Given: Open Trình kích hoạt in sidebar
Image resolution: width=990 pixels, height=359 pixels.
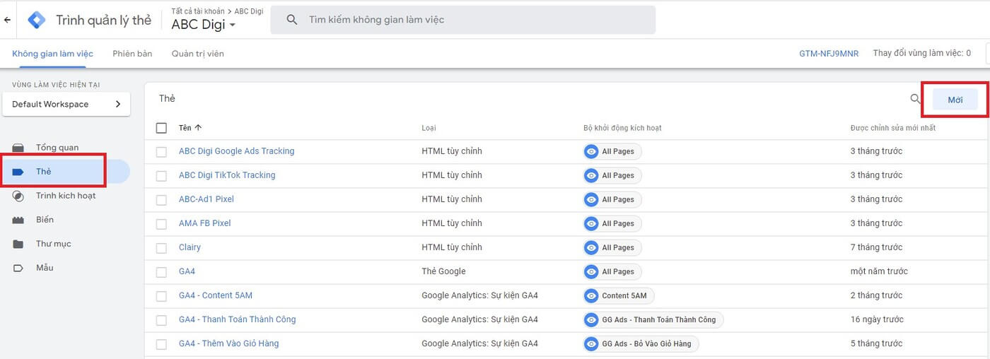Looking at the screenshot, I should (65, 196).
